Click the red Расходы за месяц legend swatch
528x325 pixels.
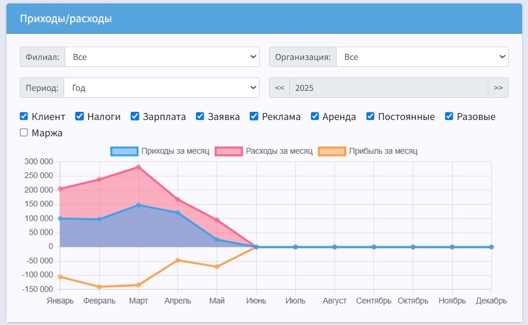(x=229, y=151)
